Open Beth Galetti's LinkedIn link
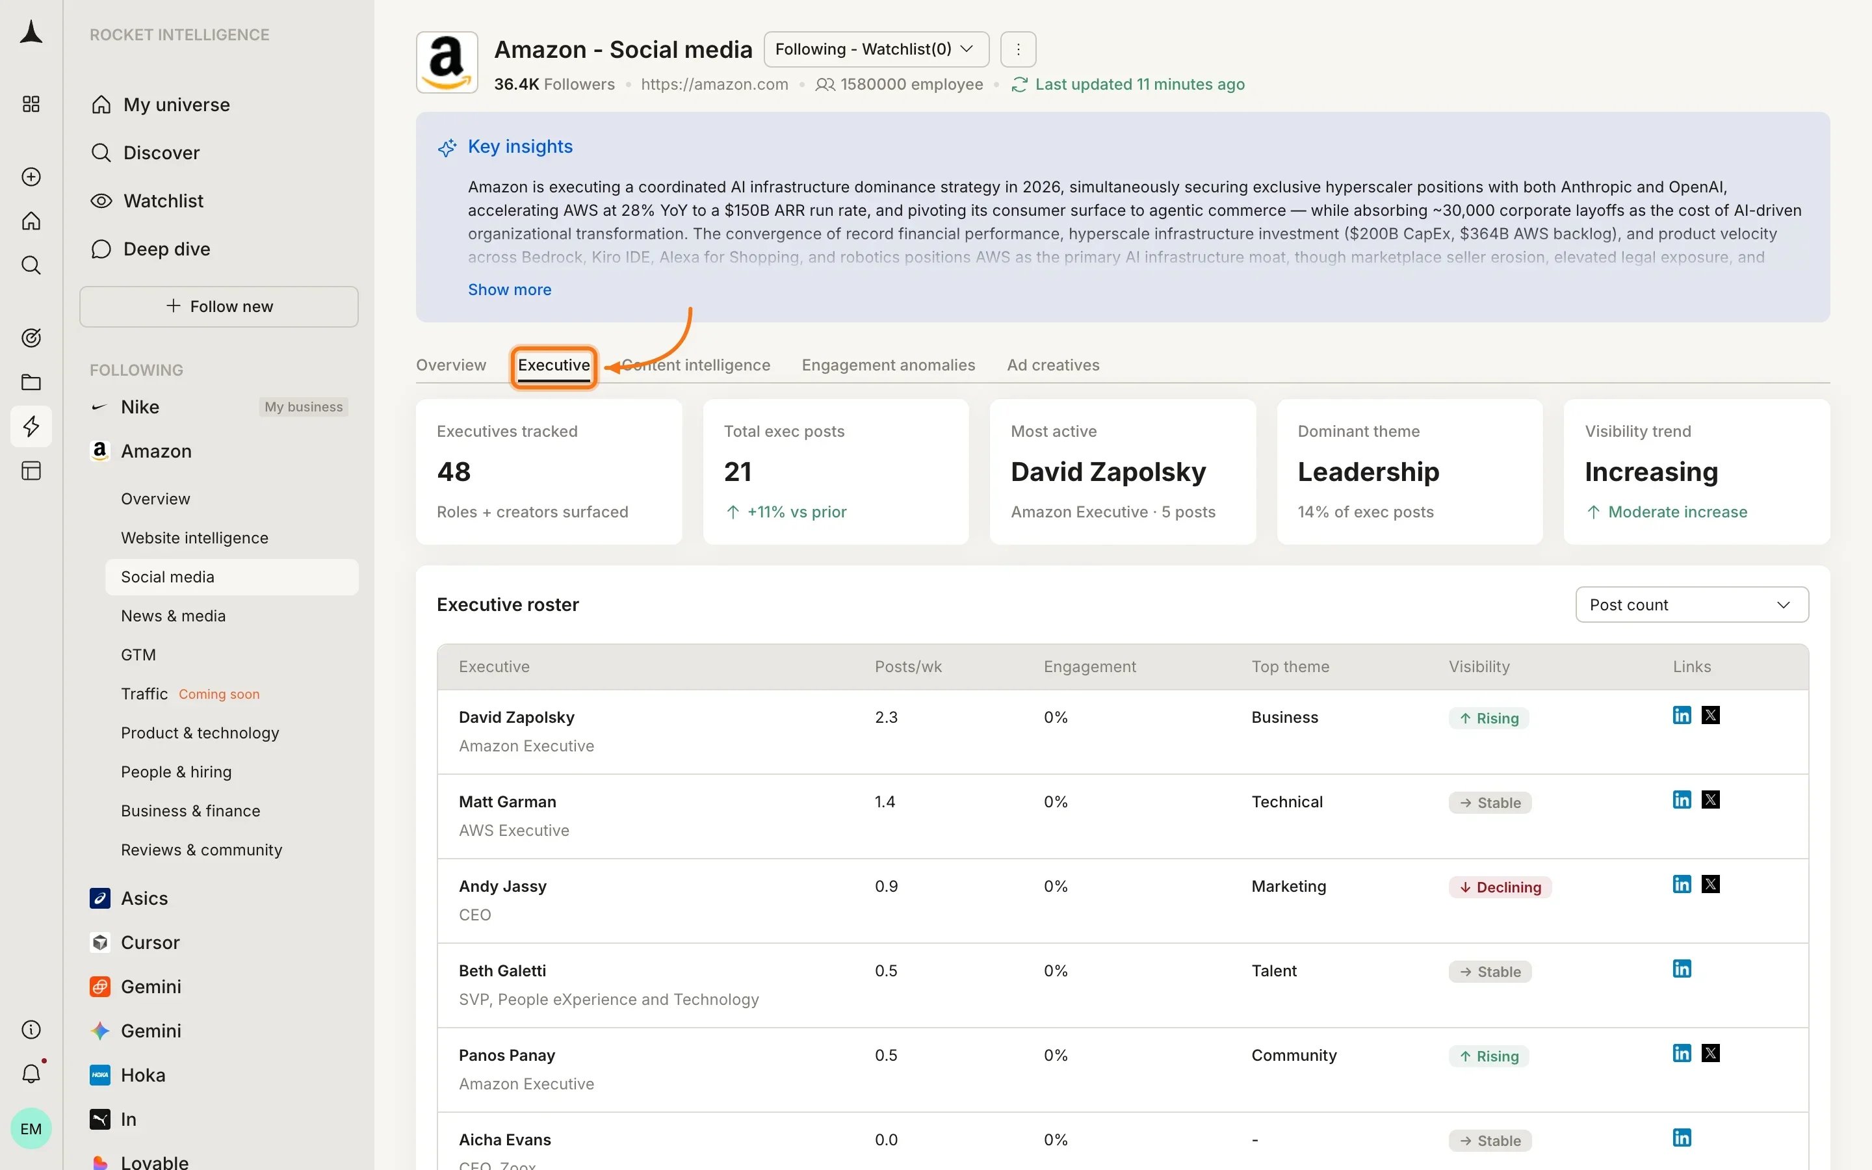Viewport: 1872px width, 1170px height. click(1682, 968)
